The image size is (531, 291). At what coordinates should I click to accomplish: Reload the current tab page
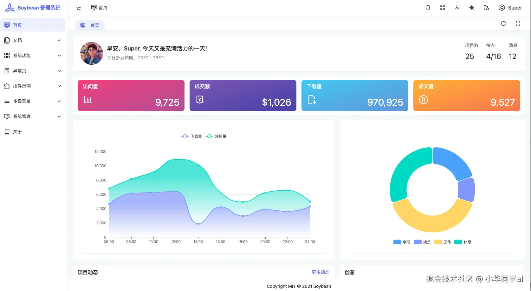pyautogui.click(x=503, y=23)
